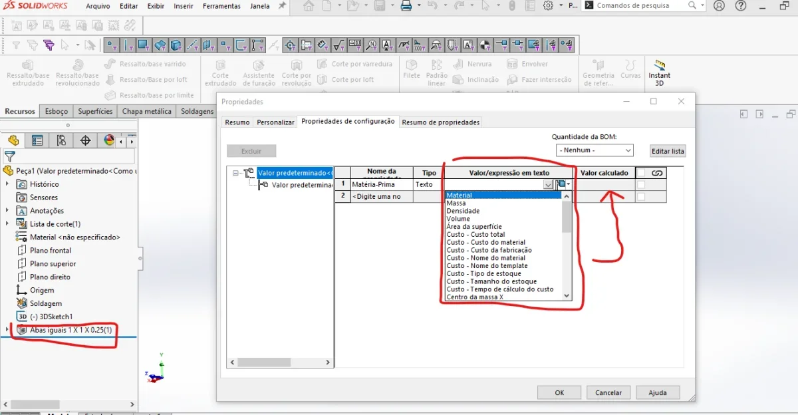Click the Geometria de referência tool

click(x=598, y=73)
